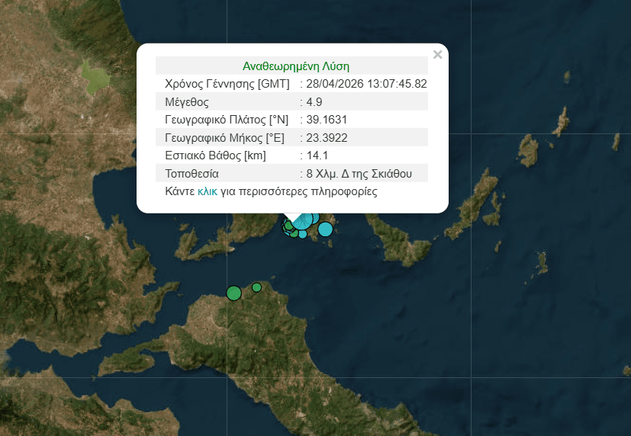Click the large green earthquake marker on north Evia
Screen dimensions: 631x436
pos(234,293)
